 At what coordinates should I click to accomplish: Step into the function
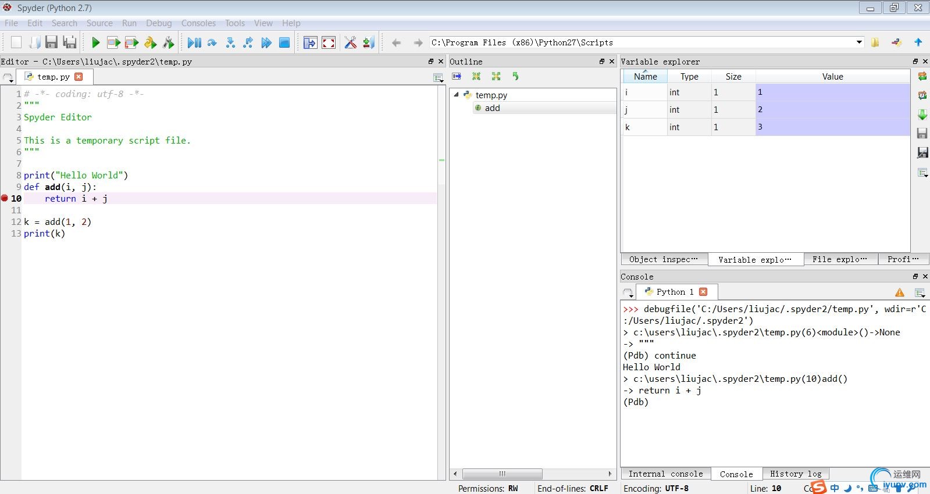[230, 42]
